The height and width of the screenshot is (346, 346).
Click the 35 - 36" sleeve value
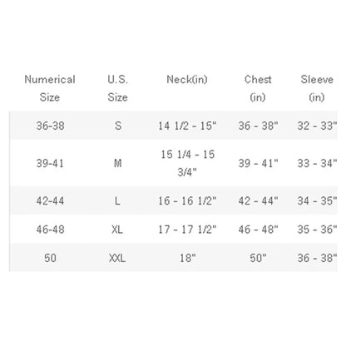click(317, 230)
